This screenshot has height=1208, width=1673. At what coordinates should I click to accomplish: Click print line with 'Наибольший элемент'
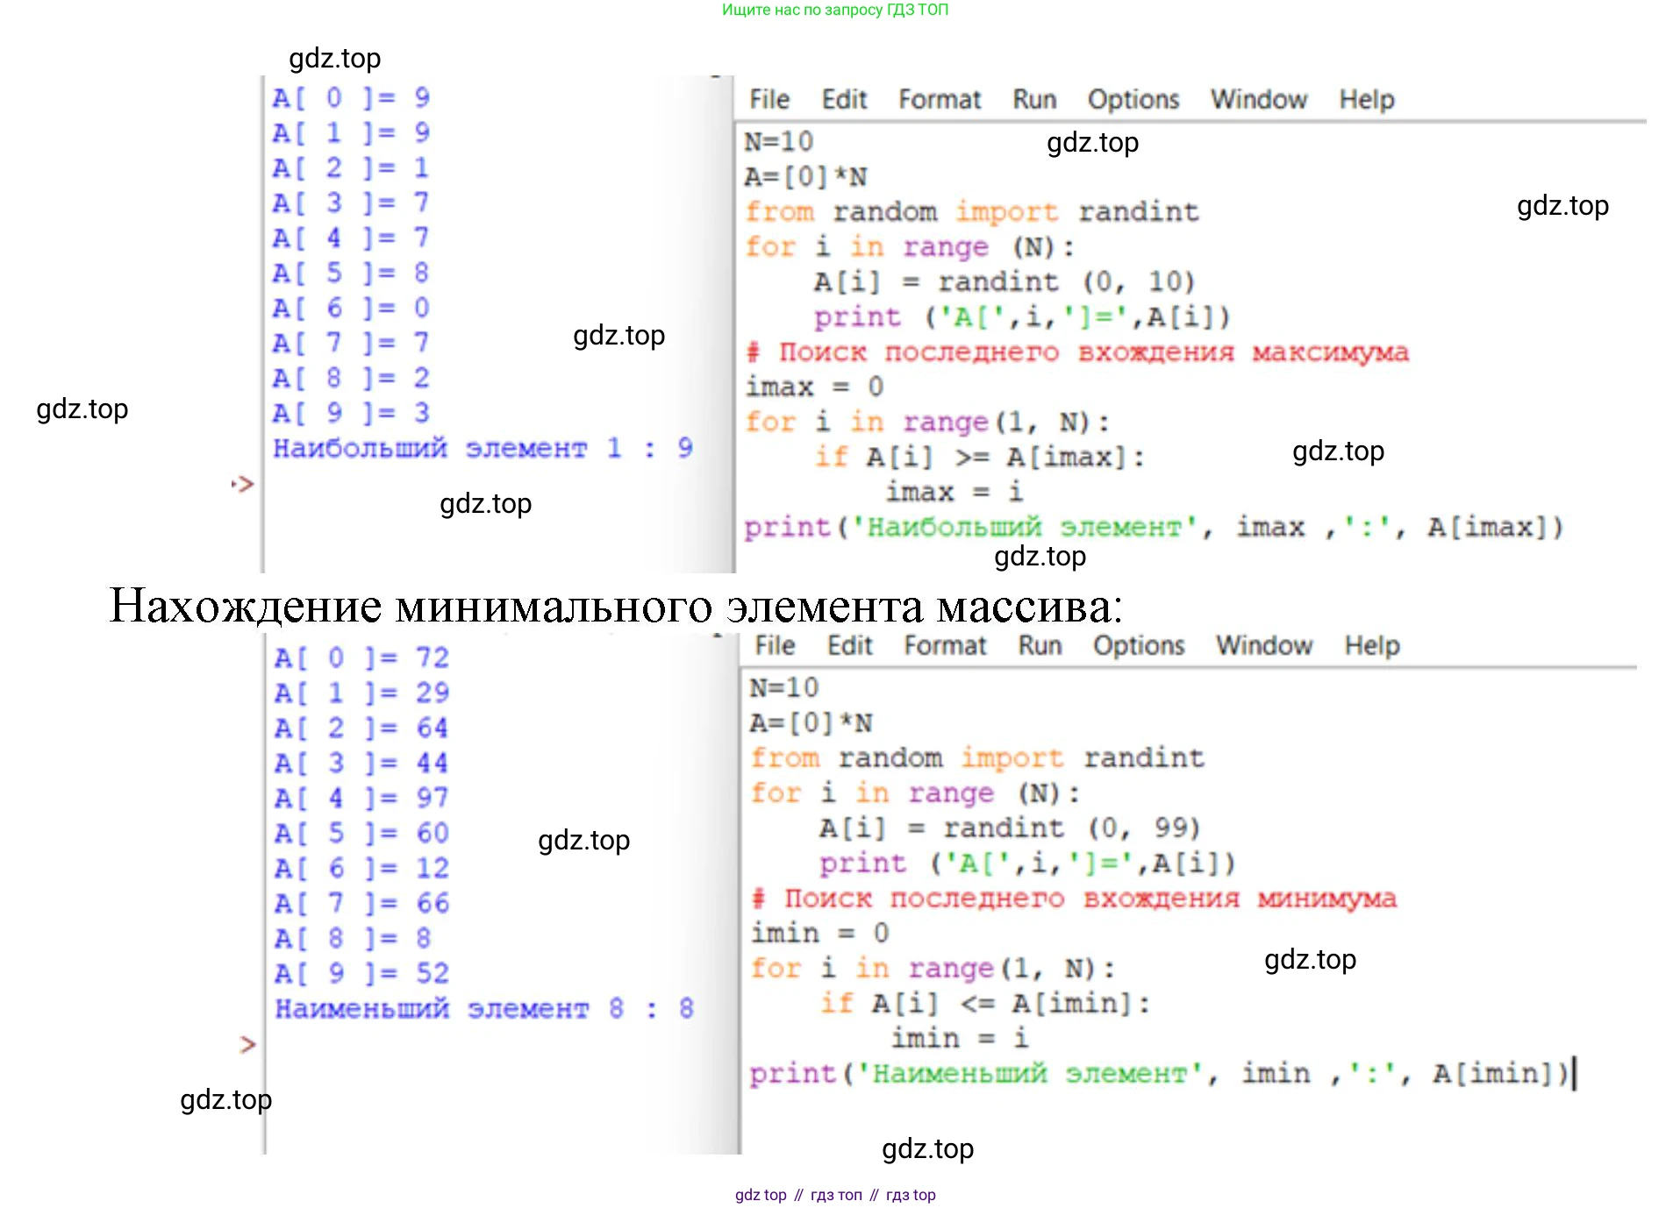(x=1154, y=527)
